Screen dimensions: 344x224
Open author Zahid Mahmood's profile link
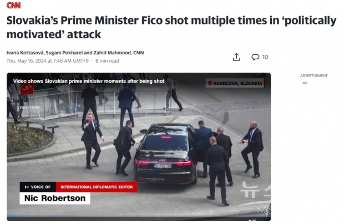pos(113,53)
